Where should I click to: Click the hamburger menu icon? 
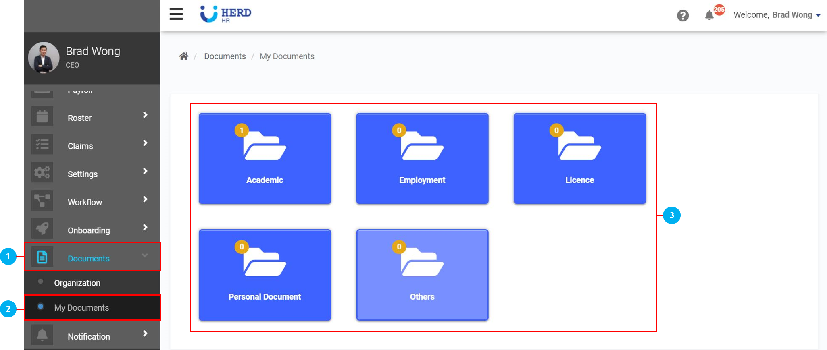(x=176, y=14)
